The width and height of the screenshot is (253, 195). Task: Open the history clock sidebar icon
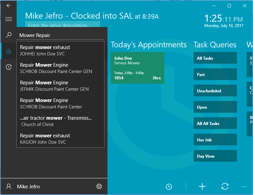click(x=9, y=67)
